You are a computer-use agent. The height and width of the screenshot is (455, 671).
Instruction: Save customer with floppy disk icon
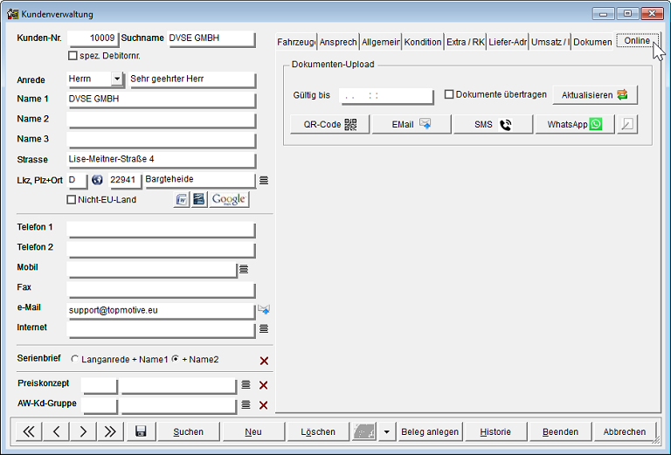tap(141, 431)
